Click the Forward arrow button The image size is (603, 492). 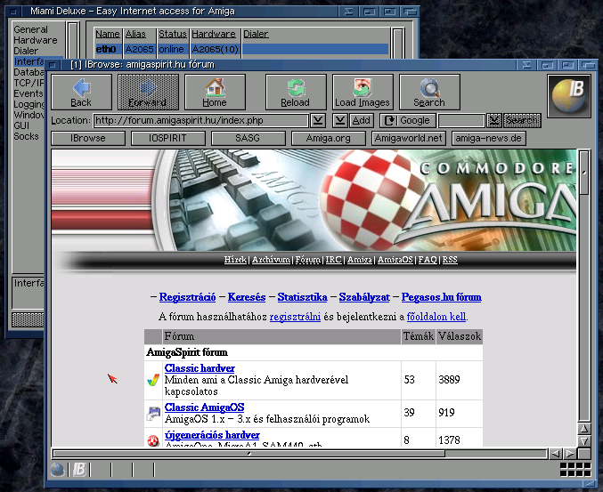(x=148, y=92)
